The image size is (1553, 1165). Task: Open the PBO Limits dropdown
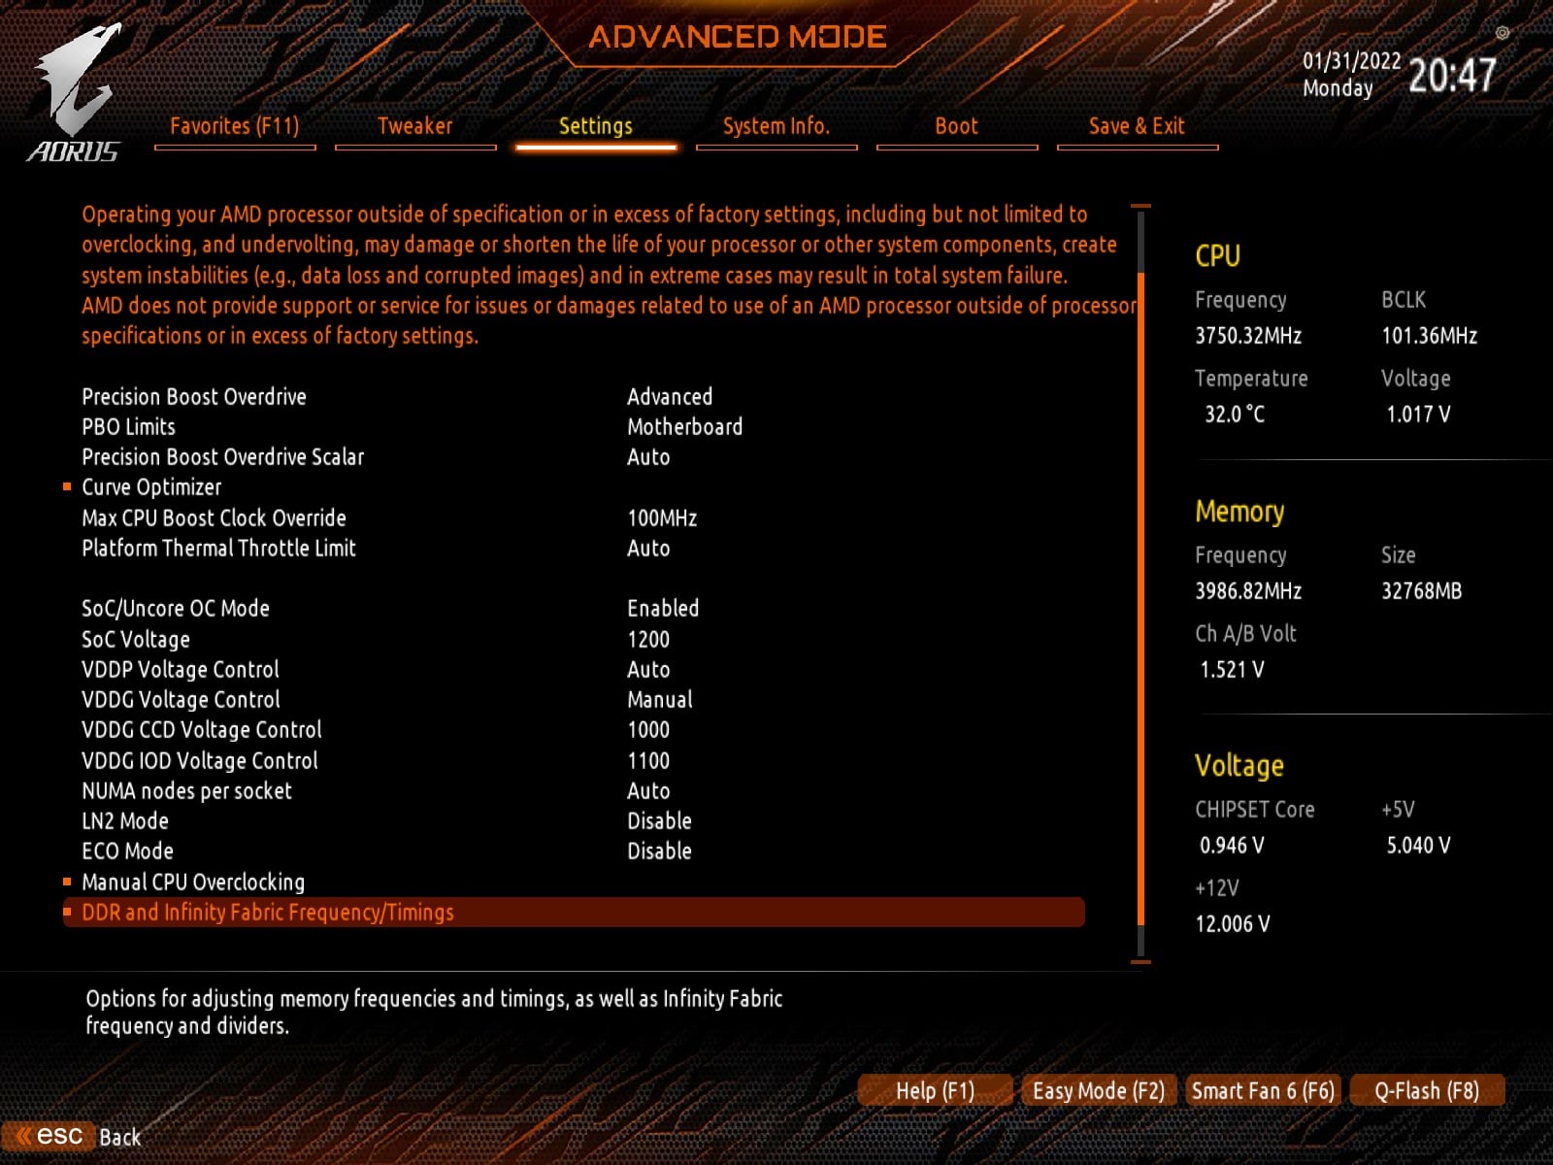pyautogui.click(x=683, y=426)
